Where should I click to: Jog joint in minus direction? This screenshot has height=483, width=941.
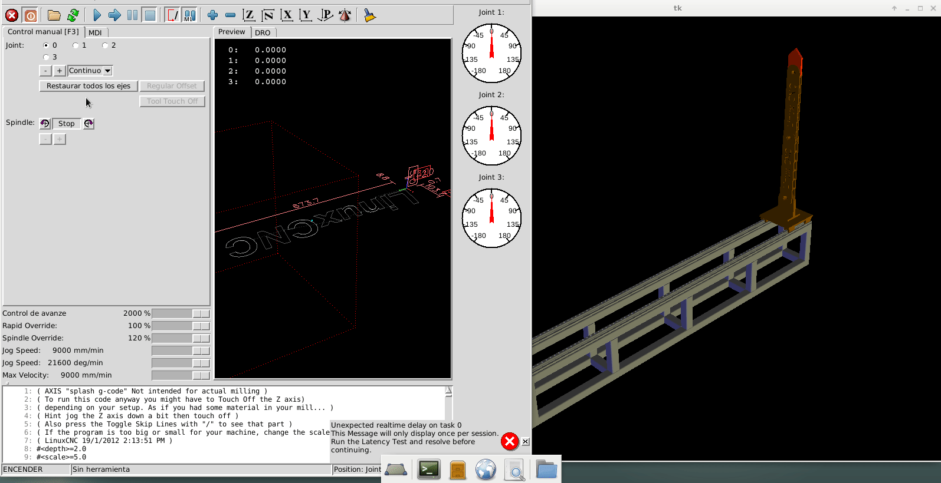point(45,71)
